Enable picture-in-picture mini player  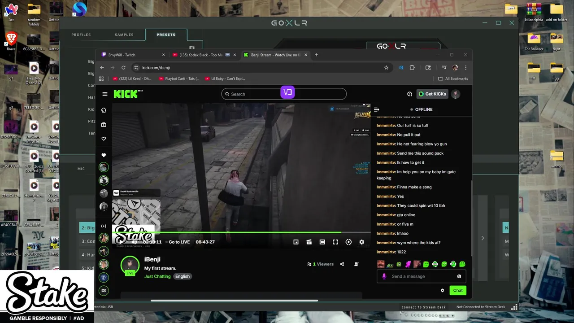(296, 242)
